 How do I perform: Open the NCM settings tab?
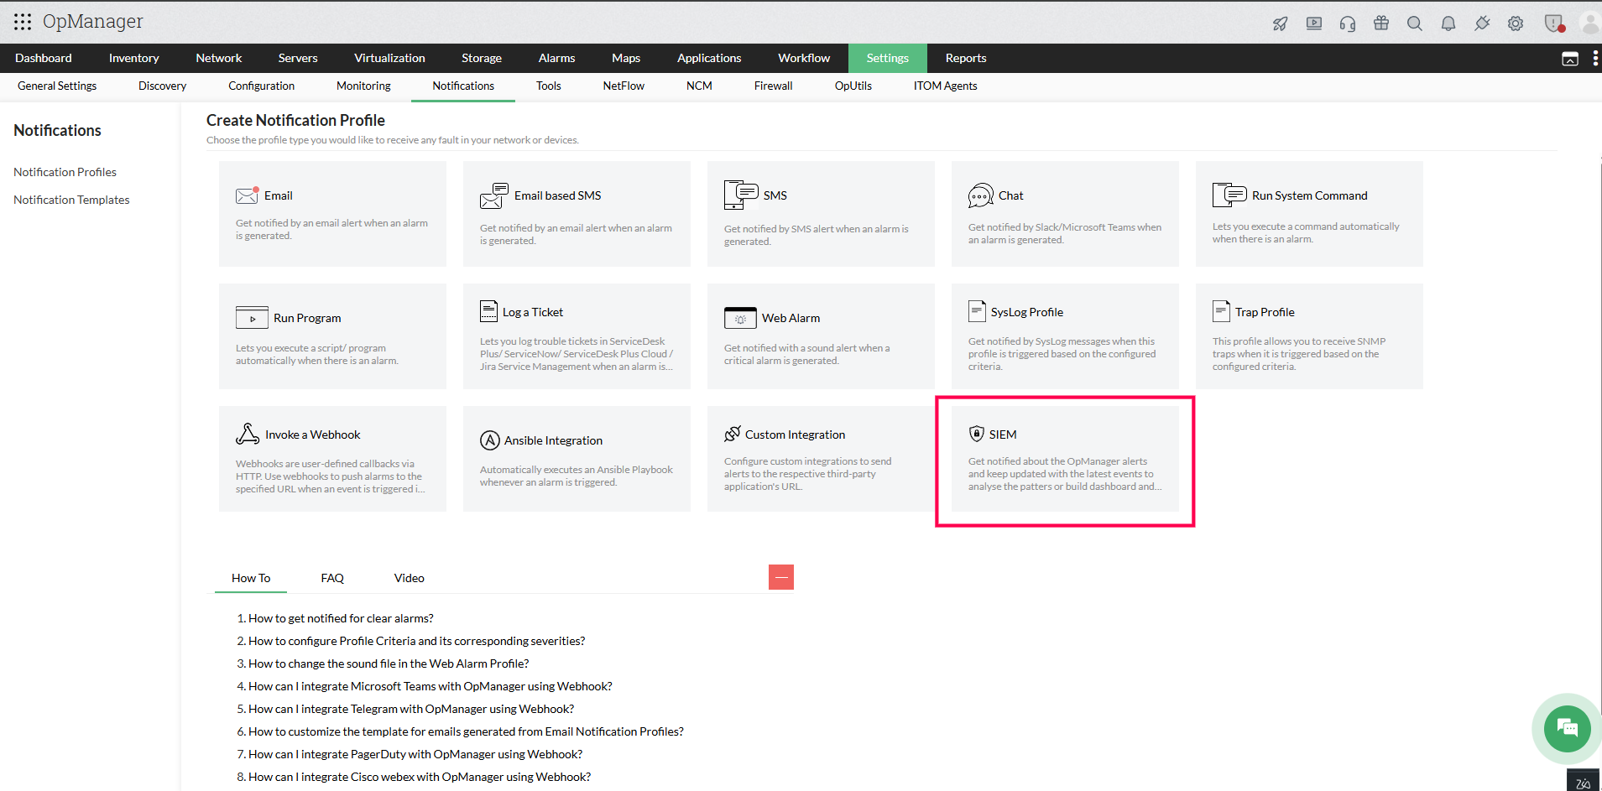(x=699, y=86)
